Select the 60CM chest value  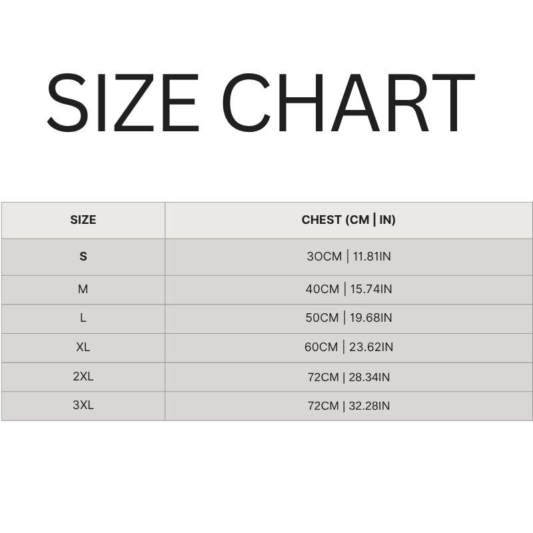coord(322,347)
